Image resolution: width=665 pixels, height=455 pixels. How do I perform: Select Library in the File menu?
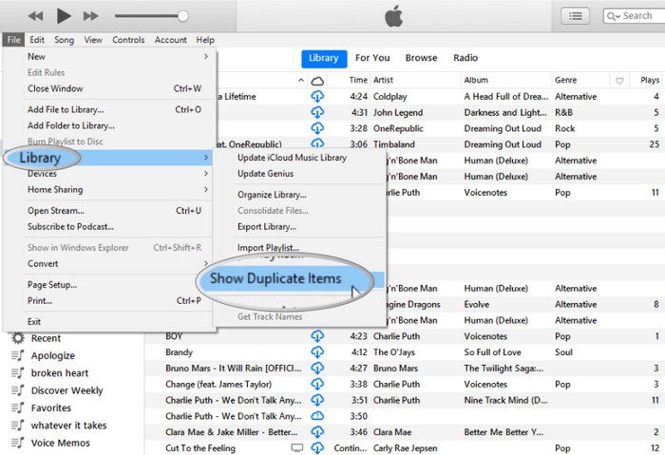pyautogui.click(x=107, y=158)
